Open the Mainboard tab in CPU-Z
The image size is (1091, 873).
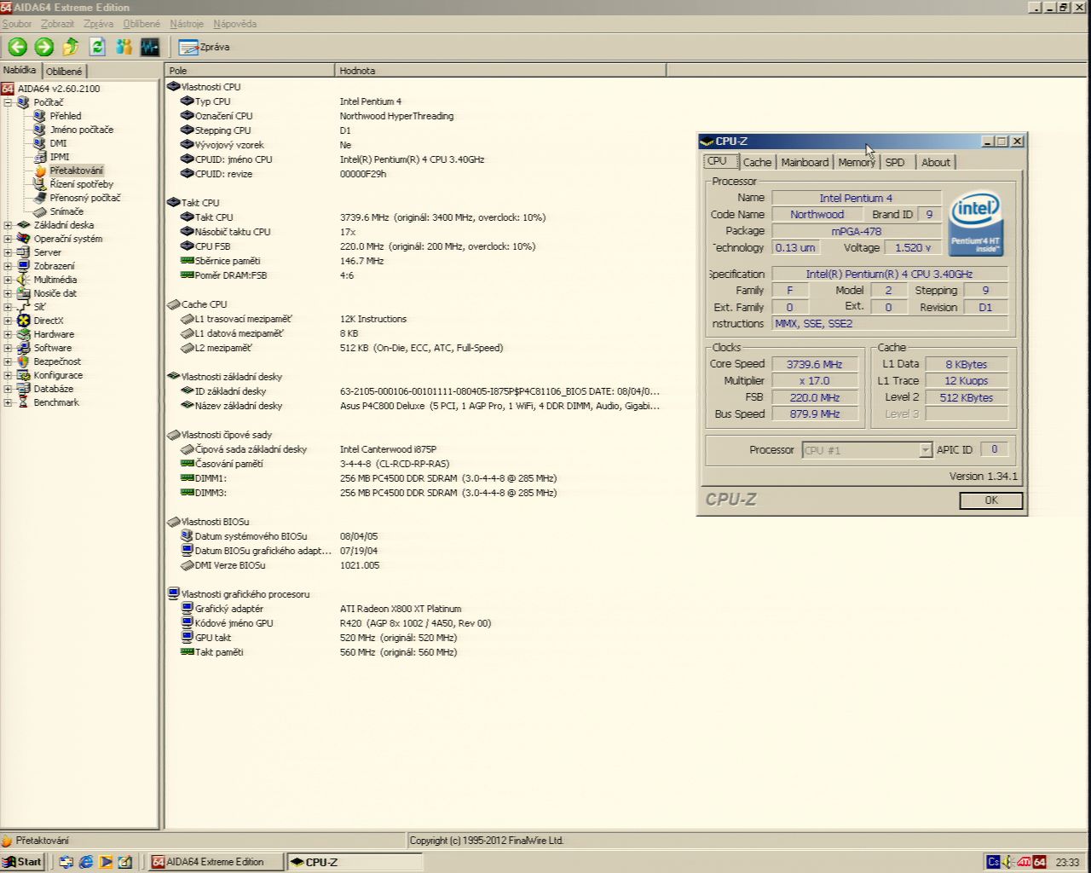point(805,162)
